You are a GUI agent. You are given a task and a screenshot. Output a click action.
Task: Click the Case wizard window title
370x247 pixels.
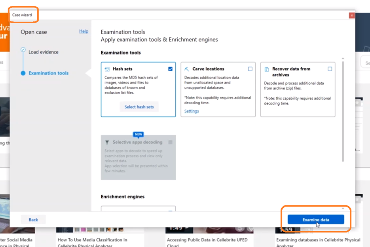point(22,15)
